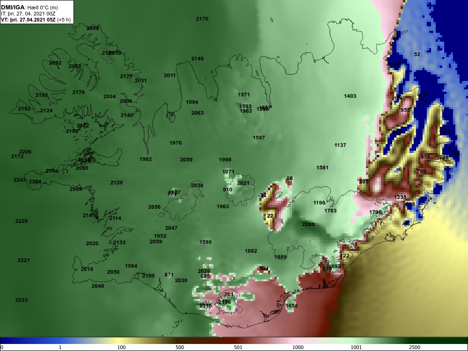Click the map value 1994

(x=192, y=102)
